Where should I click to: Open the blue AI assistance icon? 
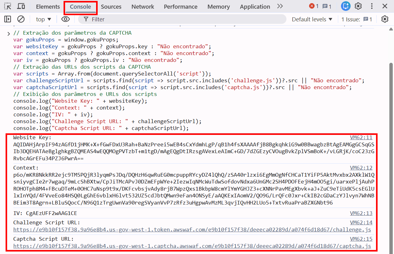(x=346, y=6)
